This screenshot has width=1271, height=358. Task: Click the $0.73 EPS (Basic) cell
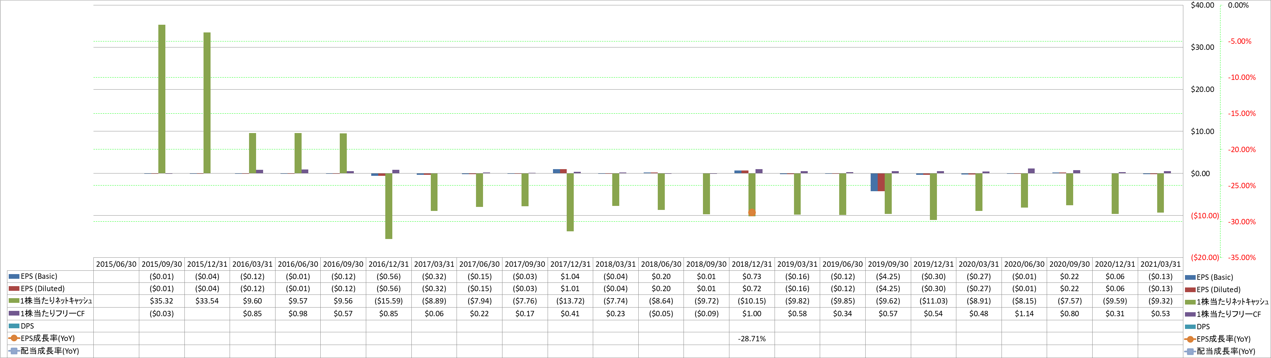pyautogui.click(x=752, y=277)
